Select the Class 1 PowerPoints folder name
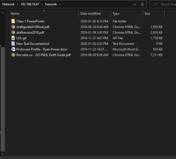 click(x=30, y=21)
